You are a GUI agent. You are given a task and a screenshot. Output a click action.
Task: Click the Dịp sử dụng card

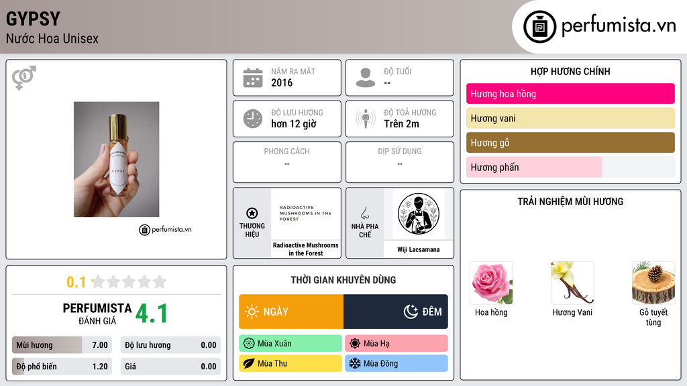point(400,162)
